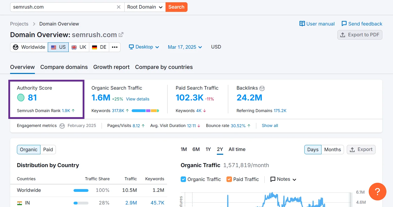The height and width of the screenshot is (207, 393).
Task: Toggle the Organic Traffic checkbox
Action: point(183,179)
